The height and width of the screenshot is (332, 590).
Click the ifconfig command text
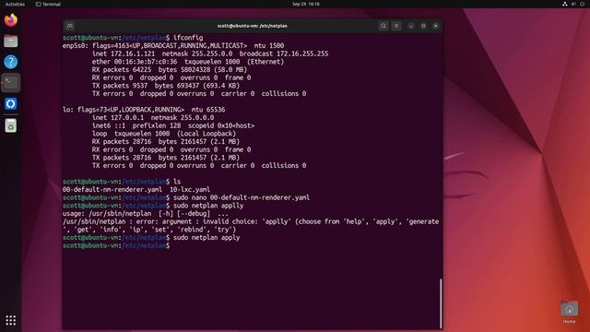click(188, 38)
